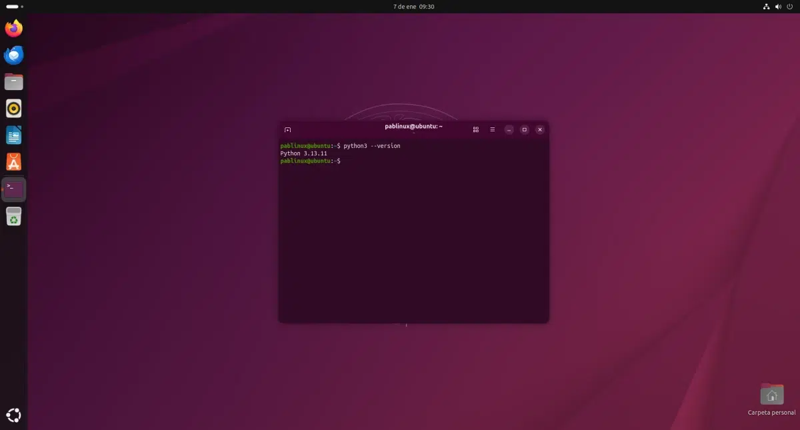Launch Rhythmbox music player from the dock
The height and width of the screenshot is (430, 800).
coord(13,108)
